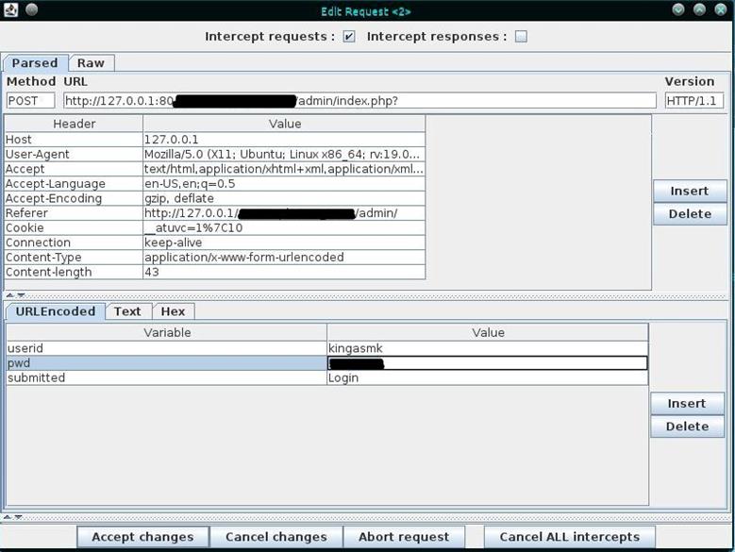Click the header table's Insert button

coord(689,191)
